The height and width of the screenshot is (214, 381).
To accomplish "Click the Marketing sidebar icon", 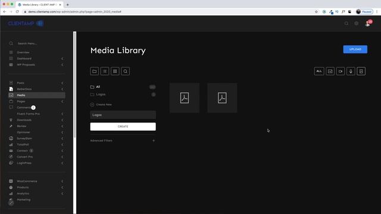I will click(11, 200).
